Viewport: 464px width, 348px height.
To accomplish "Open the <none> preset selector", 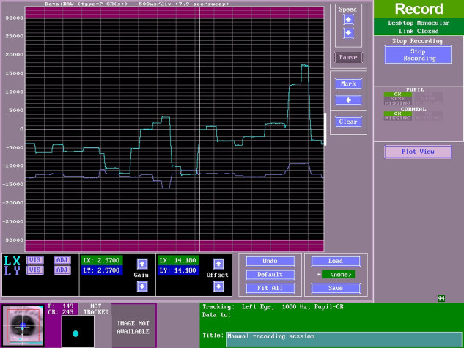I will (338, 275).
